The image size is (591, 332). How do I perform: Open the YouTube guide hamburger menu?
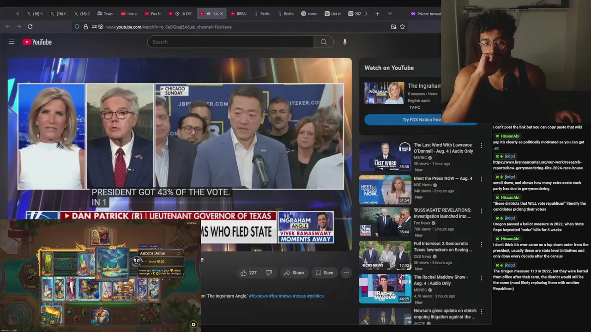pos(12,42)
